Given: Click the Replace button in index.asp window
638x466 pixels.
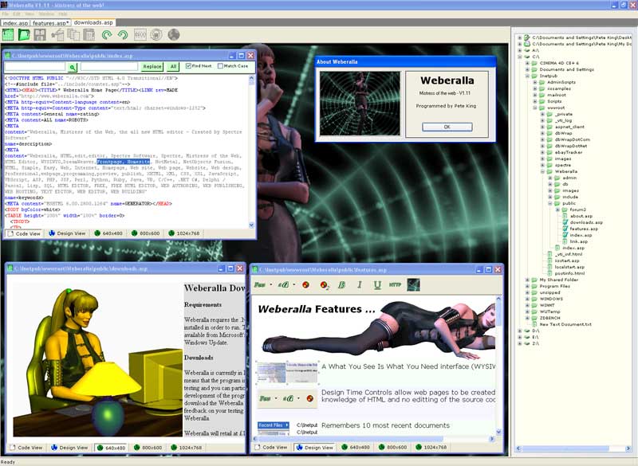Looking at the screenshot, I should pyautogui.click(x=152, y=66).
